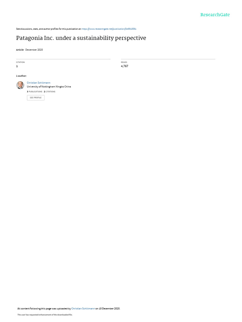Click the SEE PROFILE button
242x322 pixels.
point(36,97)
